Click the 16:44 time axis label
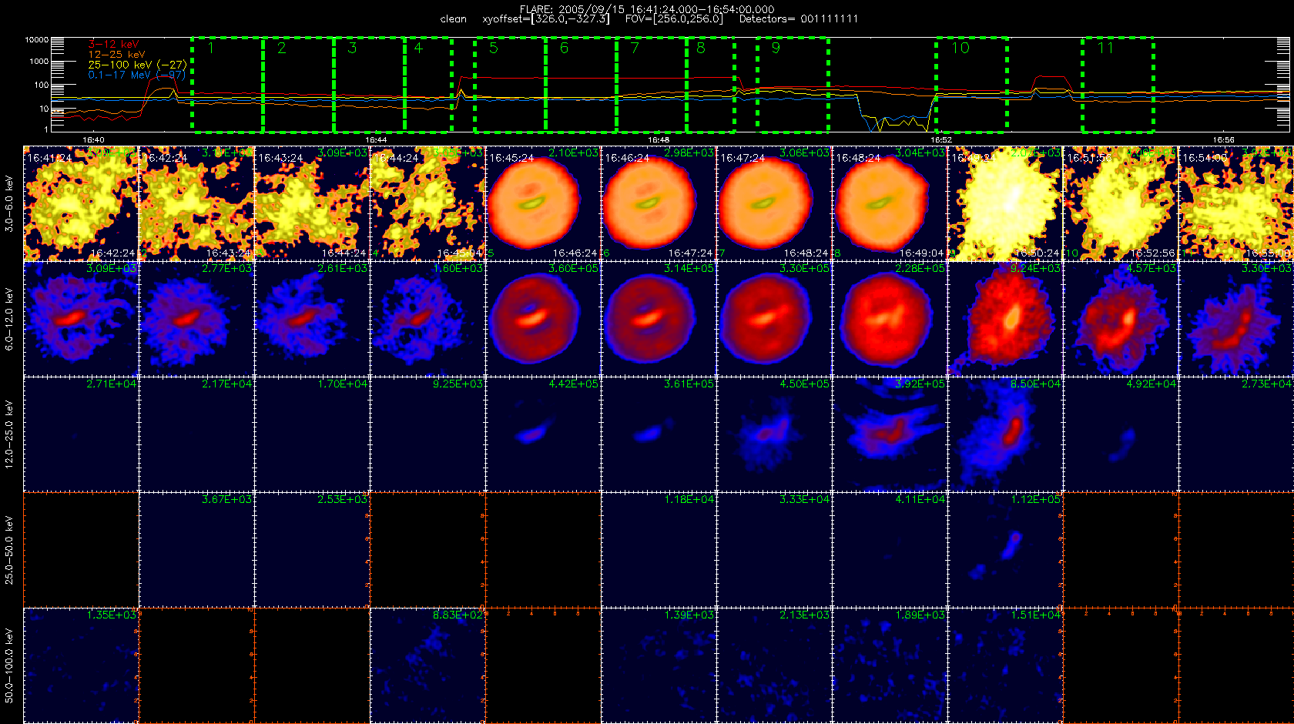 point(376,140)
